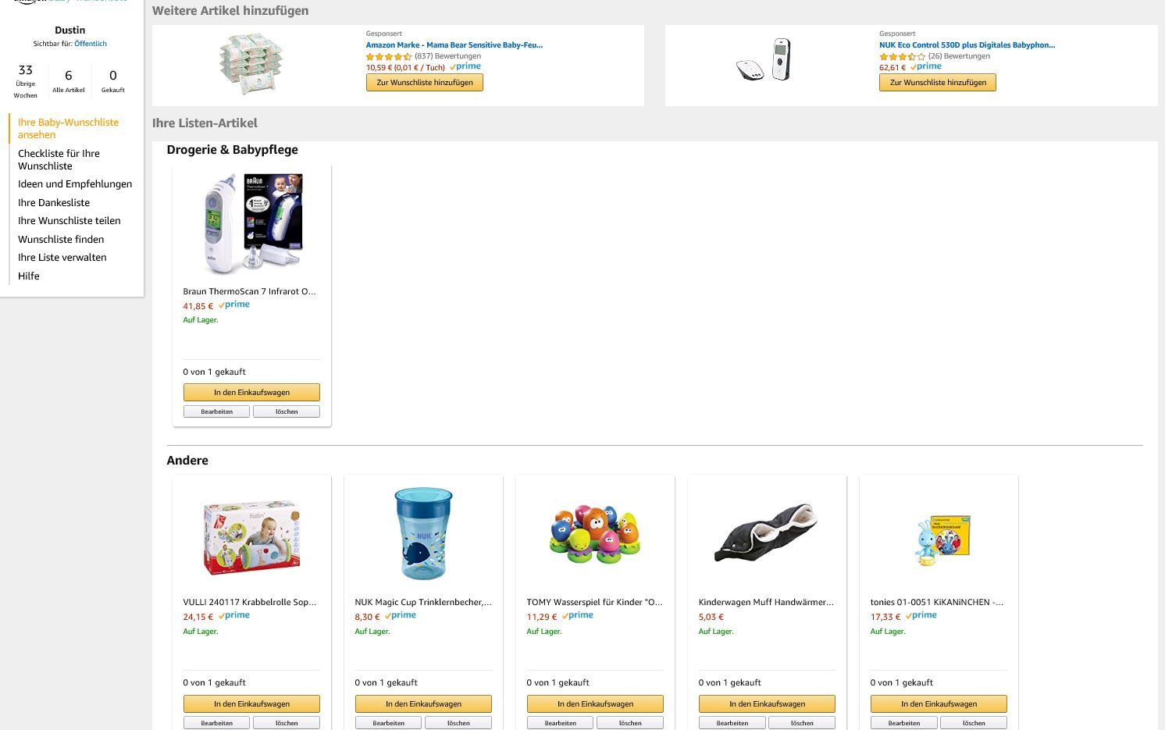
Task: Put the TOMY Wasserspiel in the Einkaufswagen
Action: pyautogui.click(x=595, y=704)
